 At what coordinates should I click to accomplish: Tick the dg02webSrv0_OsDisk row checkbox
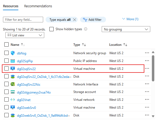click(x=6, y=115)
